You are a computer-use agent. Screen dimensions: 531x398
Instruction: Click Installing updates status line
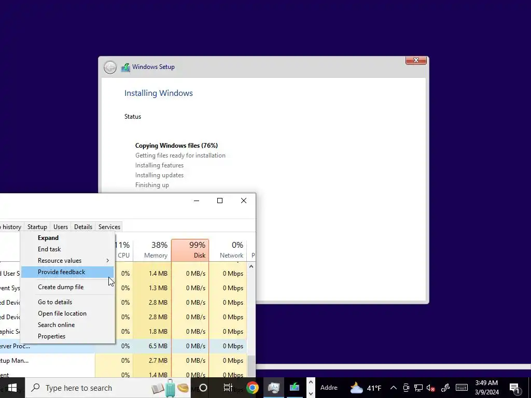160,175
